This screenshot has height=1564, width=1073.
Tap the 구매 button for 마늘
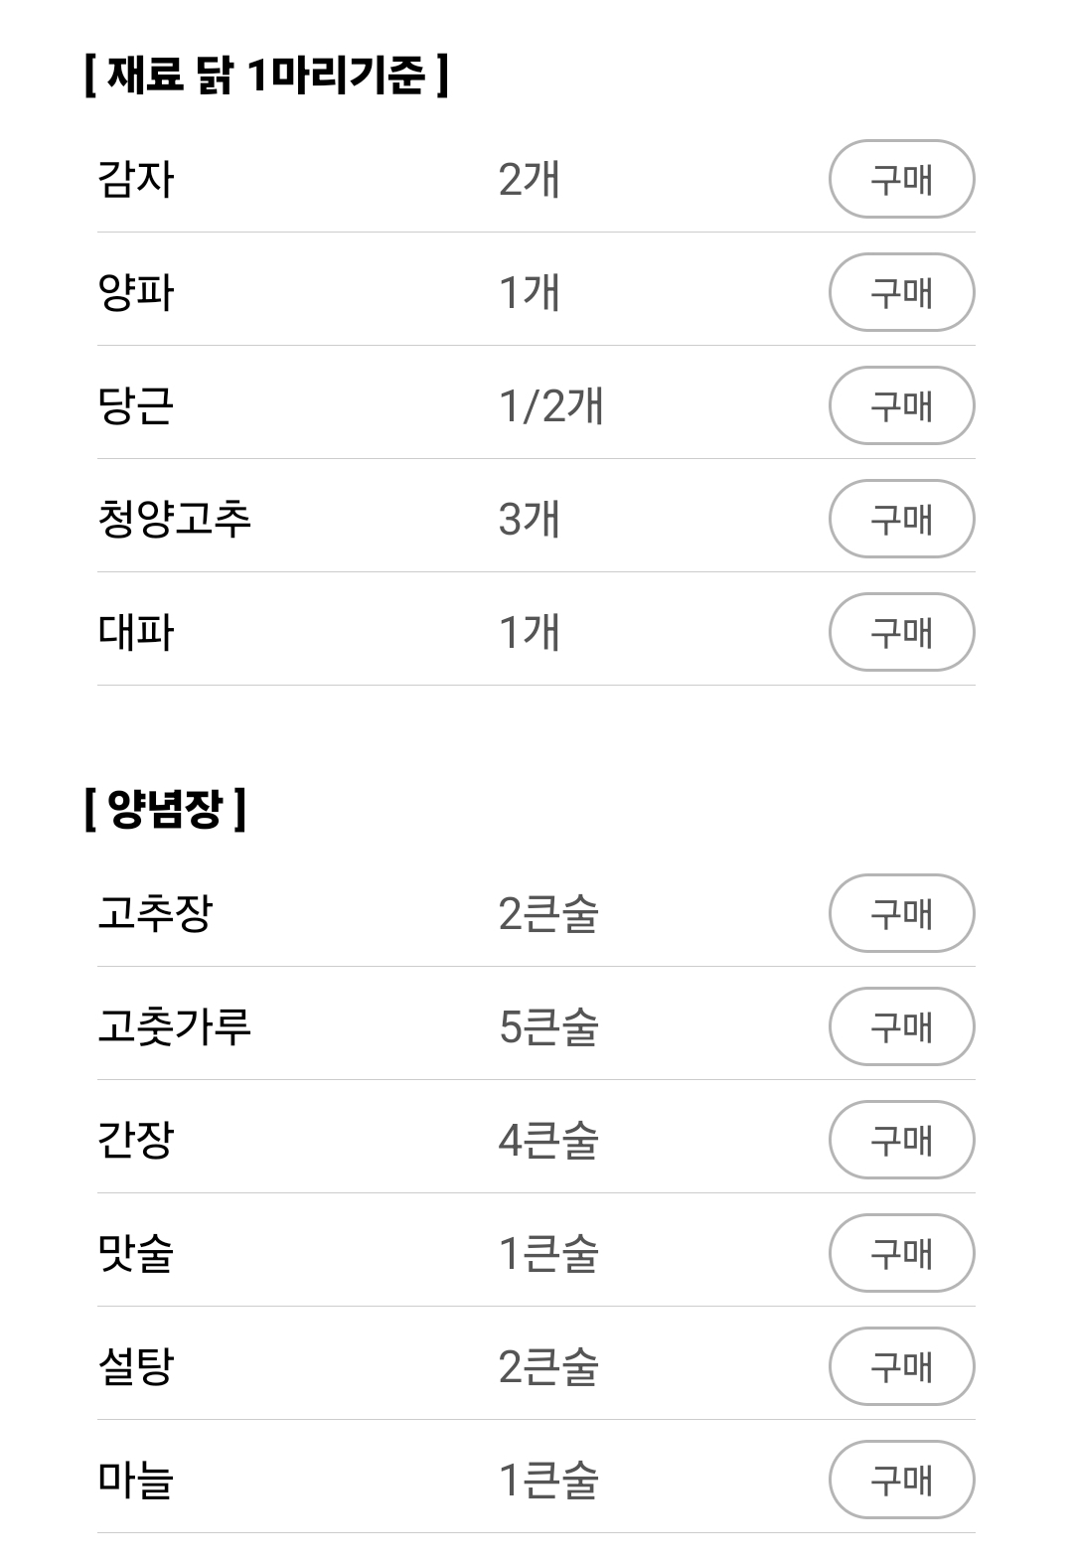[x=901, y=1480]
